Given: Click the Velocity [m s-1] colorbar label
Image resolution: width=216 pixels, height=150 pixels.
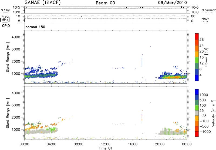Looking at the screenshot, I should (213, 113).
